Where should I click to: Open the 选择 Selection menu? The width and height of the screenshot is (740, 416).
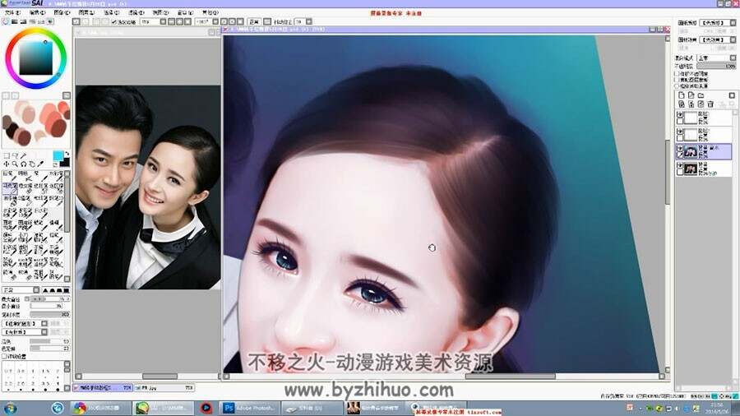(x=111, y=12)
